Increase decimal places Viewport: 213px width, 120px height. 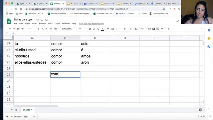[x=51, y=29]
